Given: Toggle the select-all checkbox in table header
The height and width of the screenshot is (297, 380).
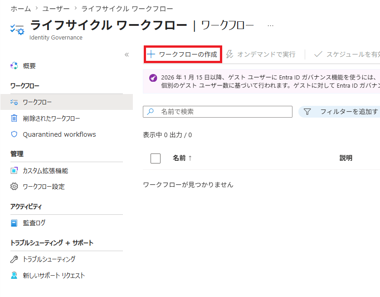Looking at the screenshot, I should point(156,158).
